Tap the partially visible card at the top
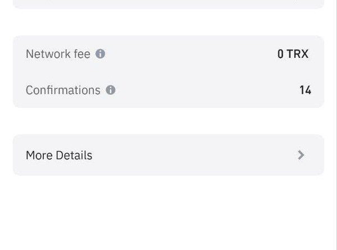 point(168,4)
